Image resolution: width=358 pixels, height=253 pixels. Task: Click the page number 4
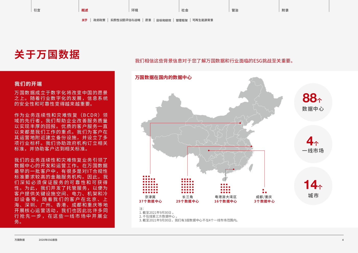coord(343,240)
